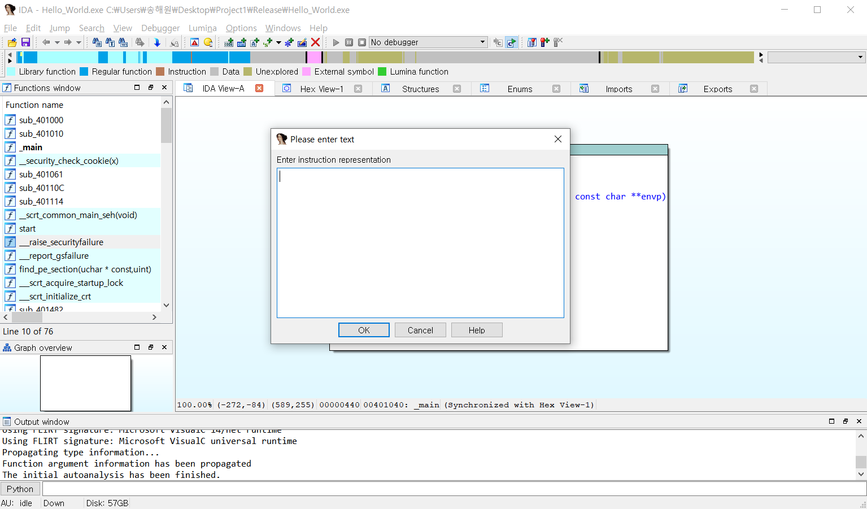
Task: Open the File menu
Action: point(10,28)
